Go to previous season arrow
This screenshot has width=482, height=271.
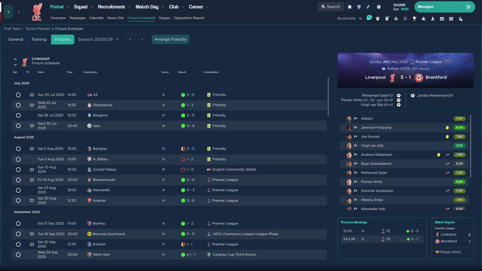(130, 39)
